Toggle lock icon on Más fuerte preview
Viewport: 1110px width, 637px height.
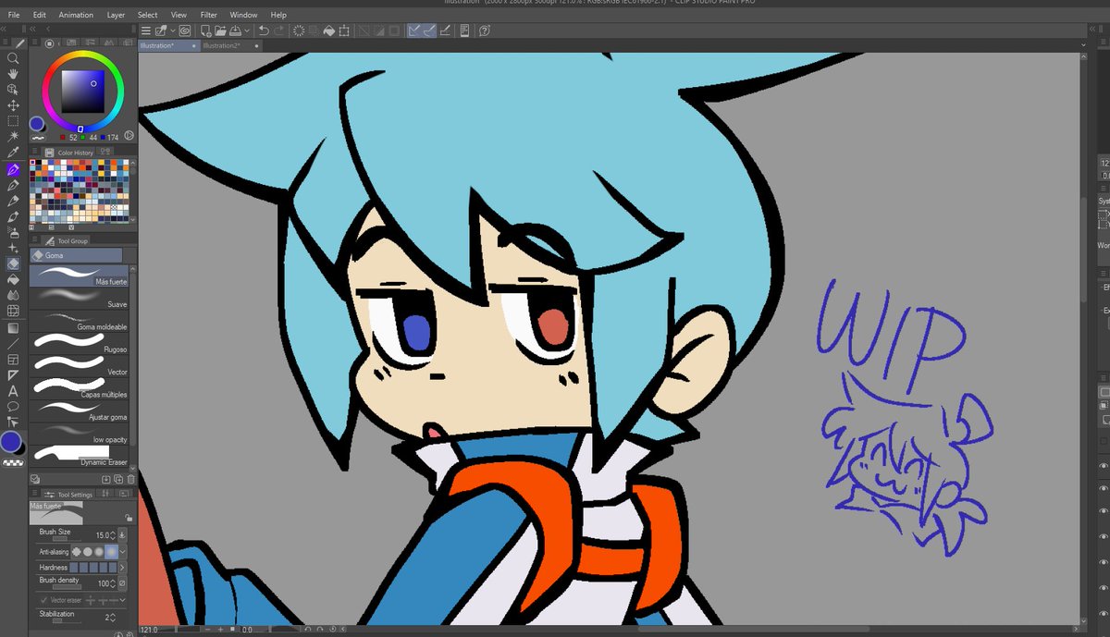(129, 518)
